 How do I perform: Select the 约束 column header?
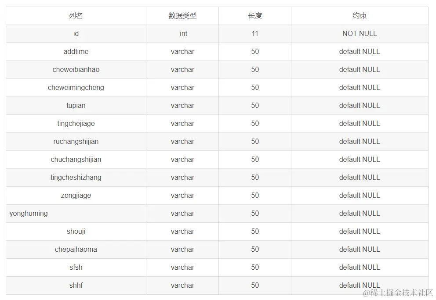[360, 16]
